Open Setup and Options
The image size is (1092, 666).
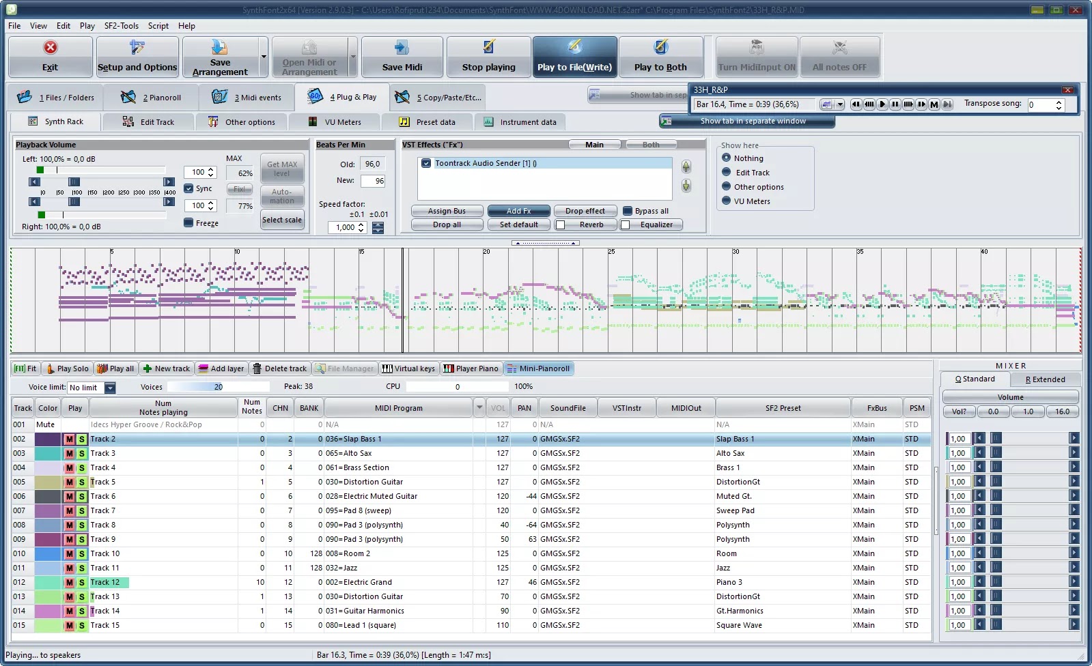(137, 57)
